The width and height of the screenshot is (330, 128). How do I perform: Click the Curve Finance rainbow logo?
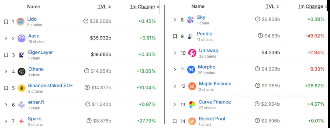pos(192,104)
